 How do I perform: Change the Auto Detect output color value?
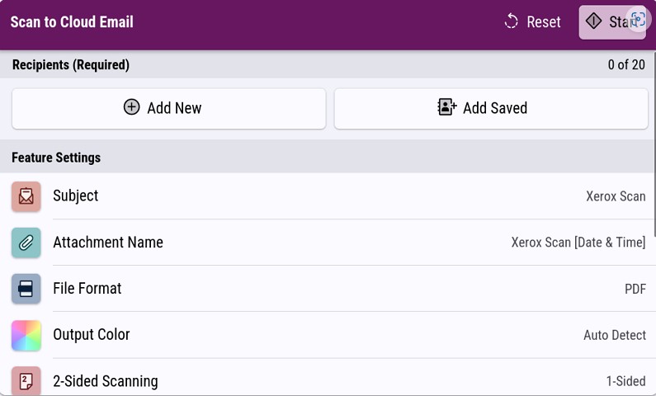pos(614,335)
